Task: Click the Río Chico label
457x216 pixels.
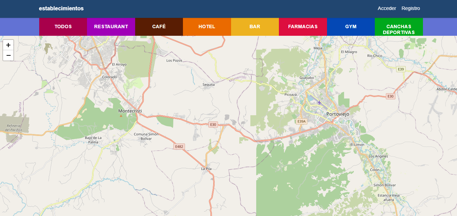Action: (374, 55)
